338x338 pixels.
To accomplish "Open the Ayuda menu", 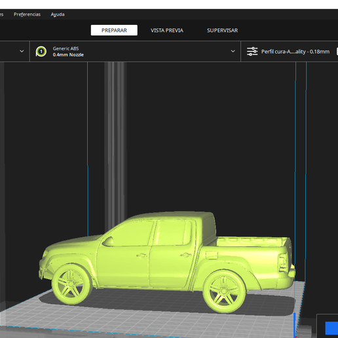I will click(x=58, y=14).
